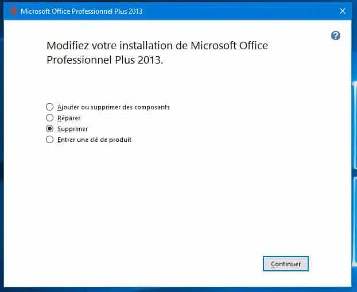Click the 'Entrer une clé de produit' label text

(95, 140)
